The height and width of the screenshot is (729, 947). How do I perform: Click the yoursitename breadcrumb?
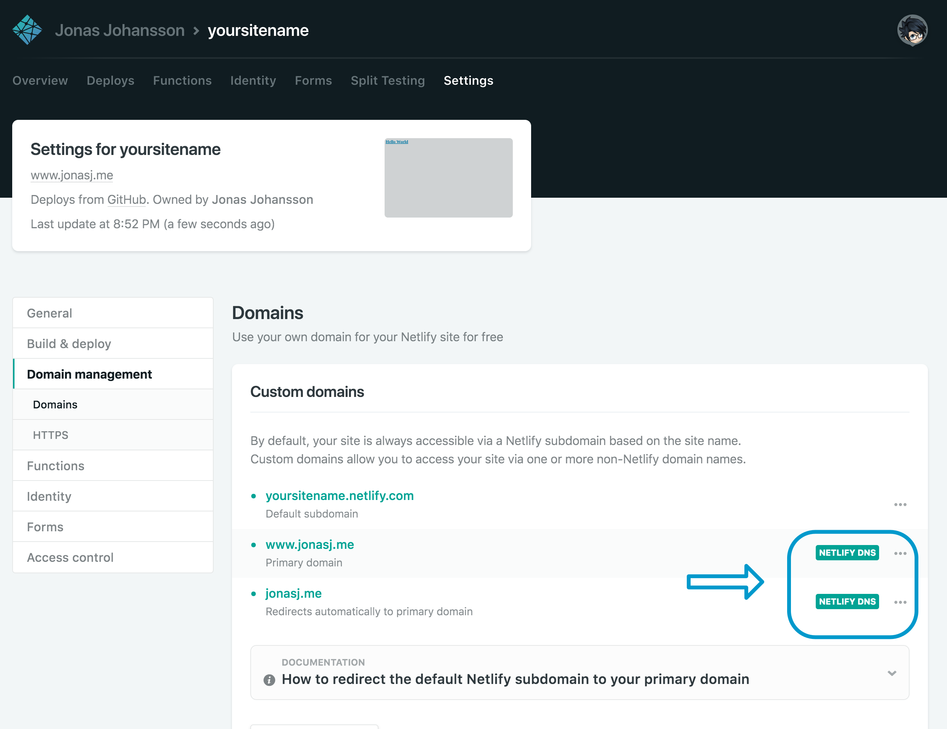pyautogui.click(x=258, y=31)
